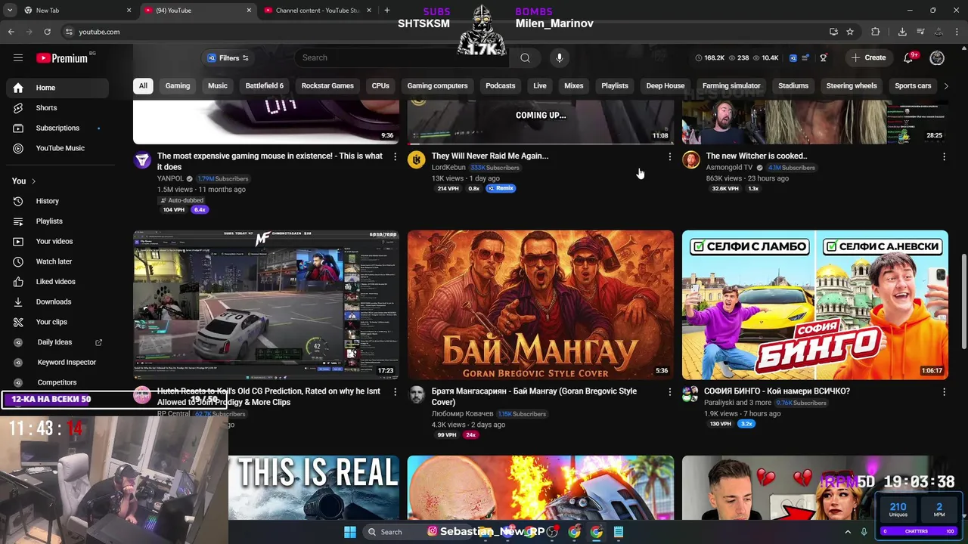The height and width of the screenshot is (544, 968).
Task: Open Notepad icon in taskbar
Action: tap(619, 532)
